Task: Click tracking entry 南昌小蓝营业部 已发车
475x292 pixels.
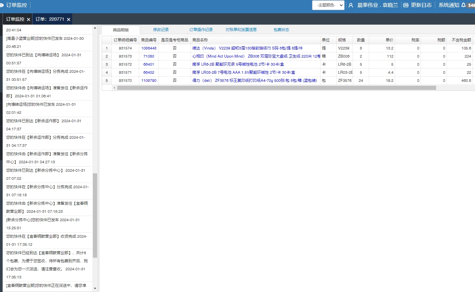Action: coord(48,42)
